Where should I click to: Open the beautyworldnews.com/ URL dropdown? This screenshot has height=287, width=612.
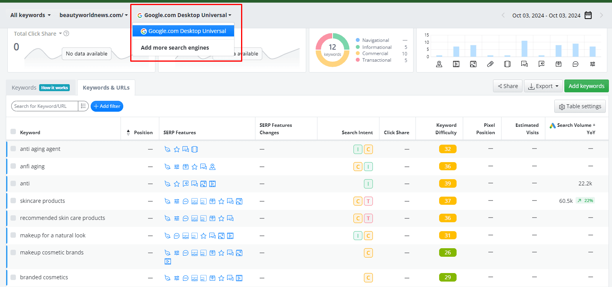[93, 15]
